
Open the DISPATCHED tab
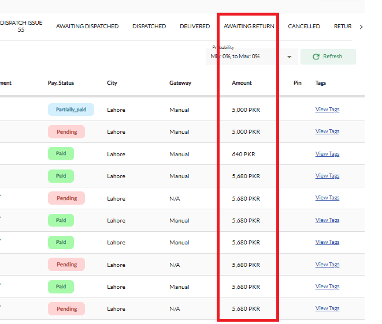(149, 27)
